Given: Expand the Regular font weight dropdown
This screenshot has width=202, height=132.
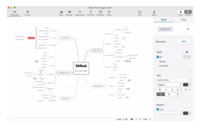Looking at the screenshot, I should click(x=169, y=85).
